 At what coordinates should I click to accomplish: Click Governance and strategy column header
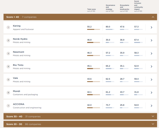(110, 8)
